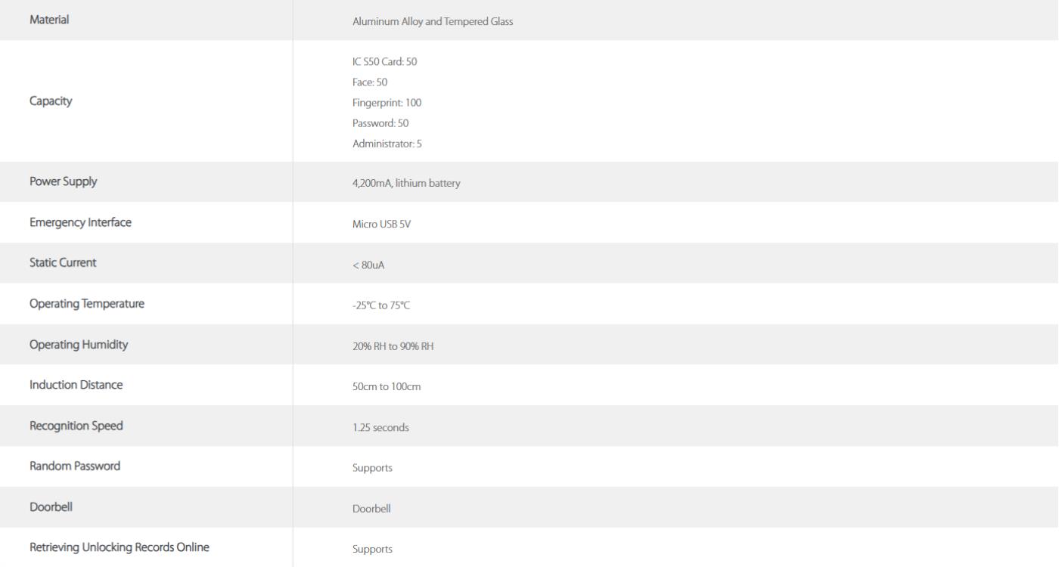This screenshot has width=1059, height=567.
Task: Click the Recognition Speed label
Action: 76,426
